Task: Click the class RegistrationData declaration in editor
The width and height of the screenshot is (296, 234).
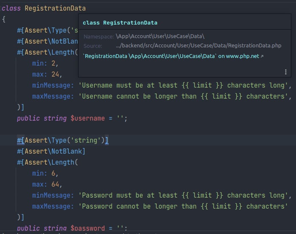Action: click(44, 8)
